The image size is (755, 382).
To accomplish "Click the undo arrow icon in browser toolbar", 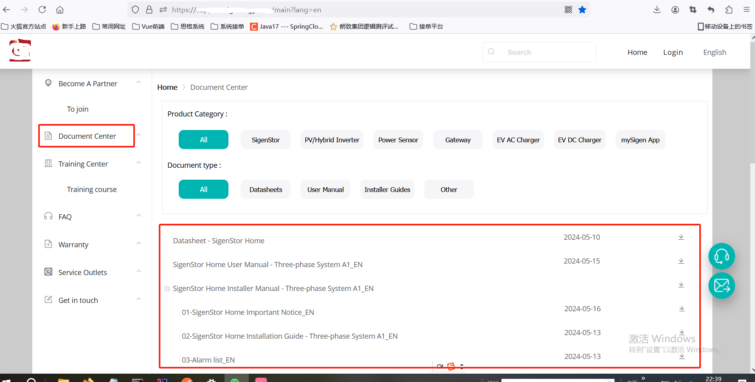I will tap(711, 10).
